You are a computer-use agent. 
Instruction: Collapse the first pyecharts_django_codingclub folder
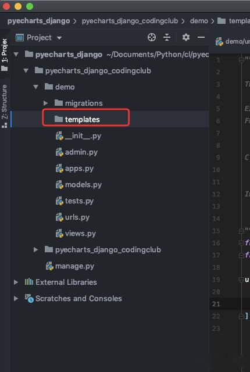[x=26, y=71]
